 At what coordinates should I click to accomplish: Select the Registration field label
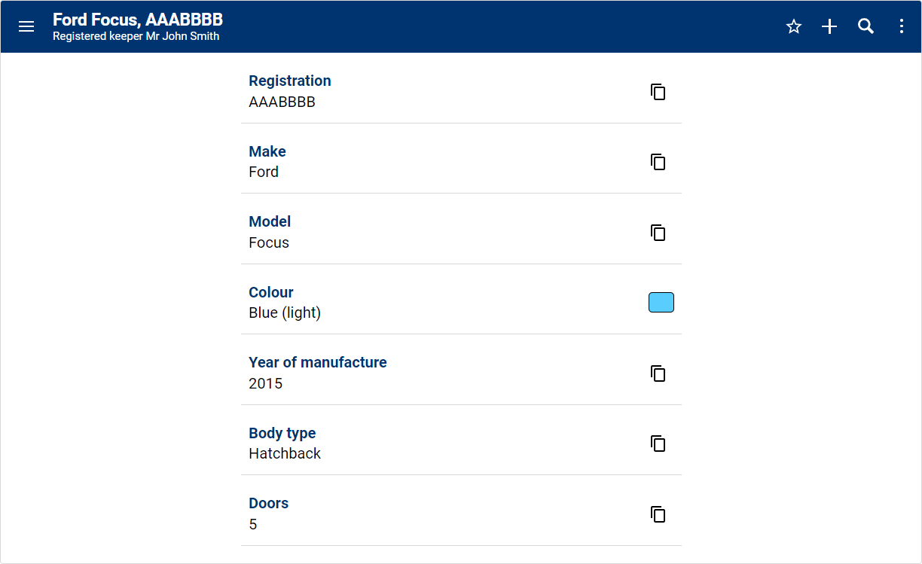pos(290,81)
